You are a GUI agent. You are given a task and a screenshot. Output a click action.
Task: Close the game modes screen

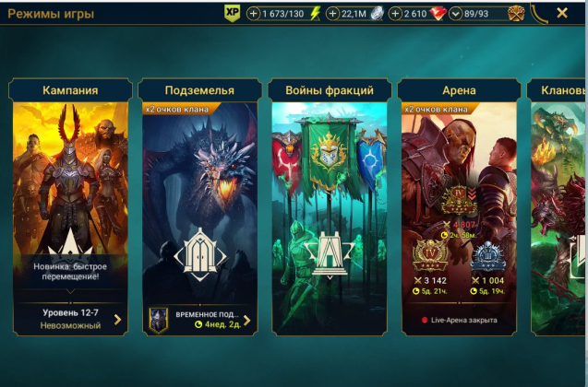(x=562, y=13)
